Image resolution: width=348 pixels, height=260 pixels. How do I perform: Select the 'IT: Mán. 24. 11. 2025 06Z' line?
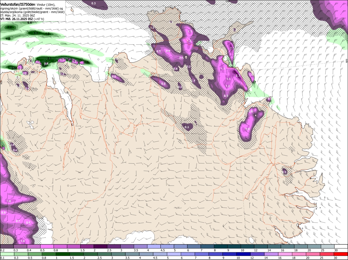pos(17,15)
